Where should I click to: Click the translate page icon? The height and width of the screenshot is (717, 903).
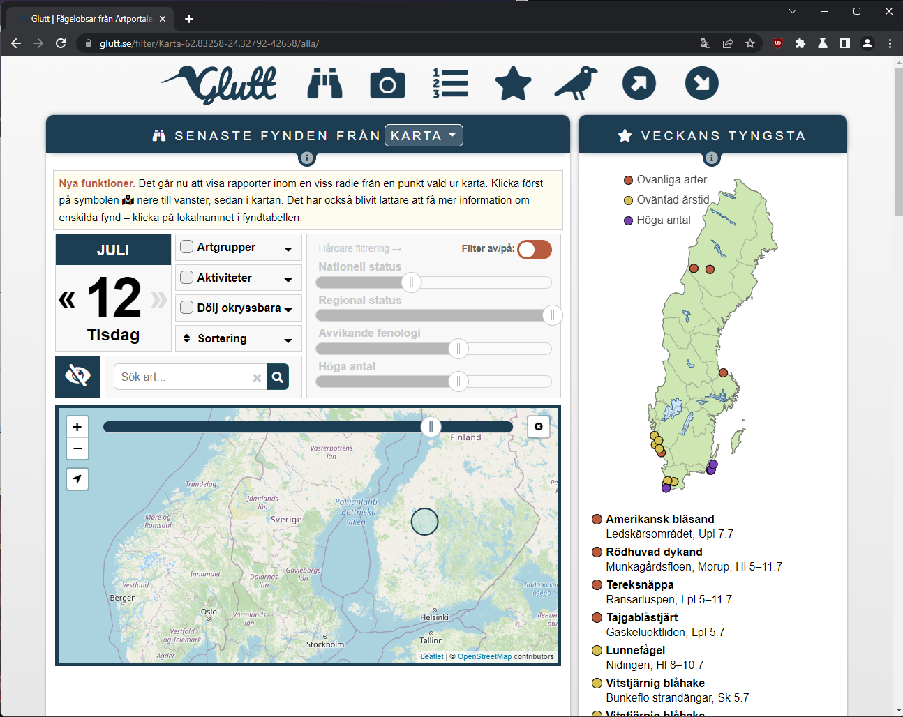(x=706, y=43)
